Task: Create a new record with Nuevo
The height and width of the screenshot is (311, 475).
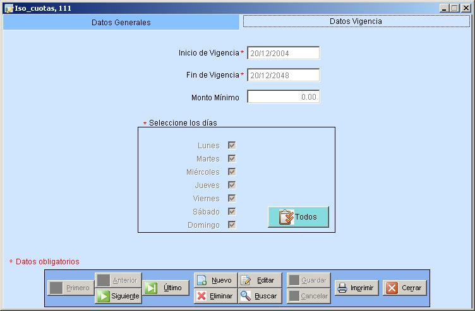Action: (215, 280)
